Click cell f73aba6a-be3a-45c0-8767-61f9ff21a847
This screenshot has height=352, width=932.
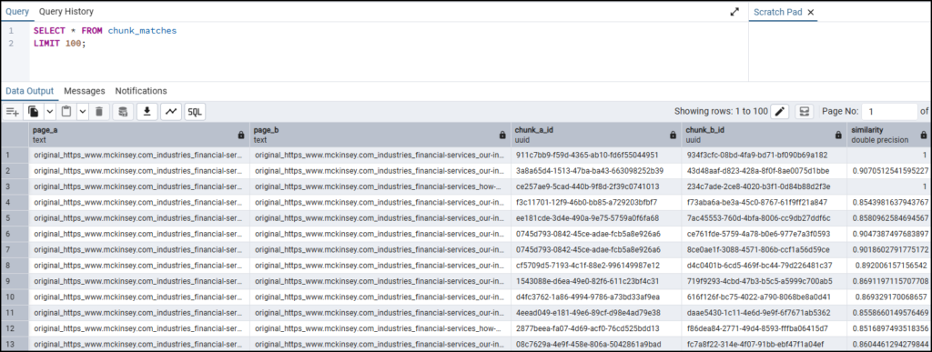coord(764,203)
